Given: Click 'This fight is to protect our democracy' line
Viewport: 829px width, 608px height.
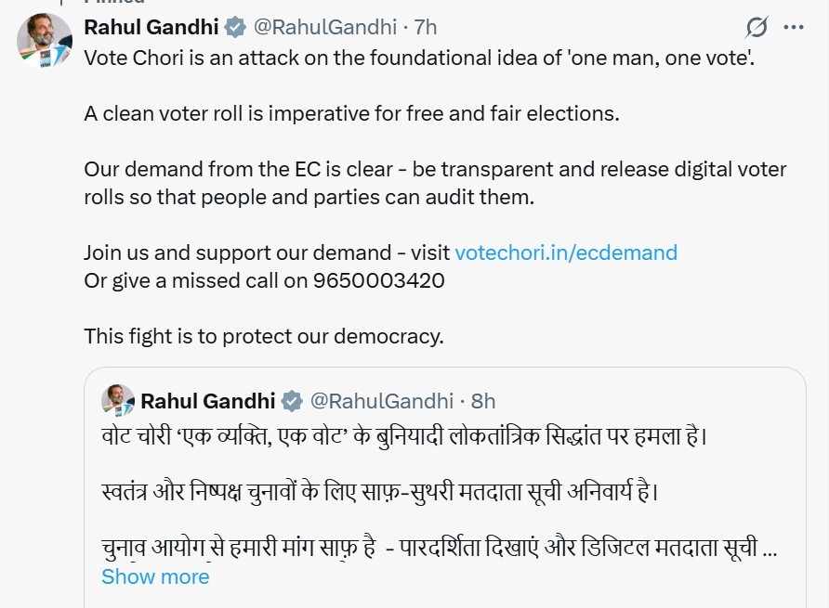Looking at the screenshot, I should pyautogui.click(x=264, y=336).
